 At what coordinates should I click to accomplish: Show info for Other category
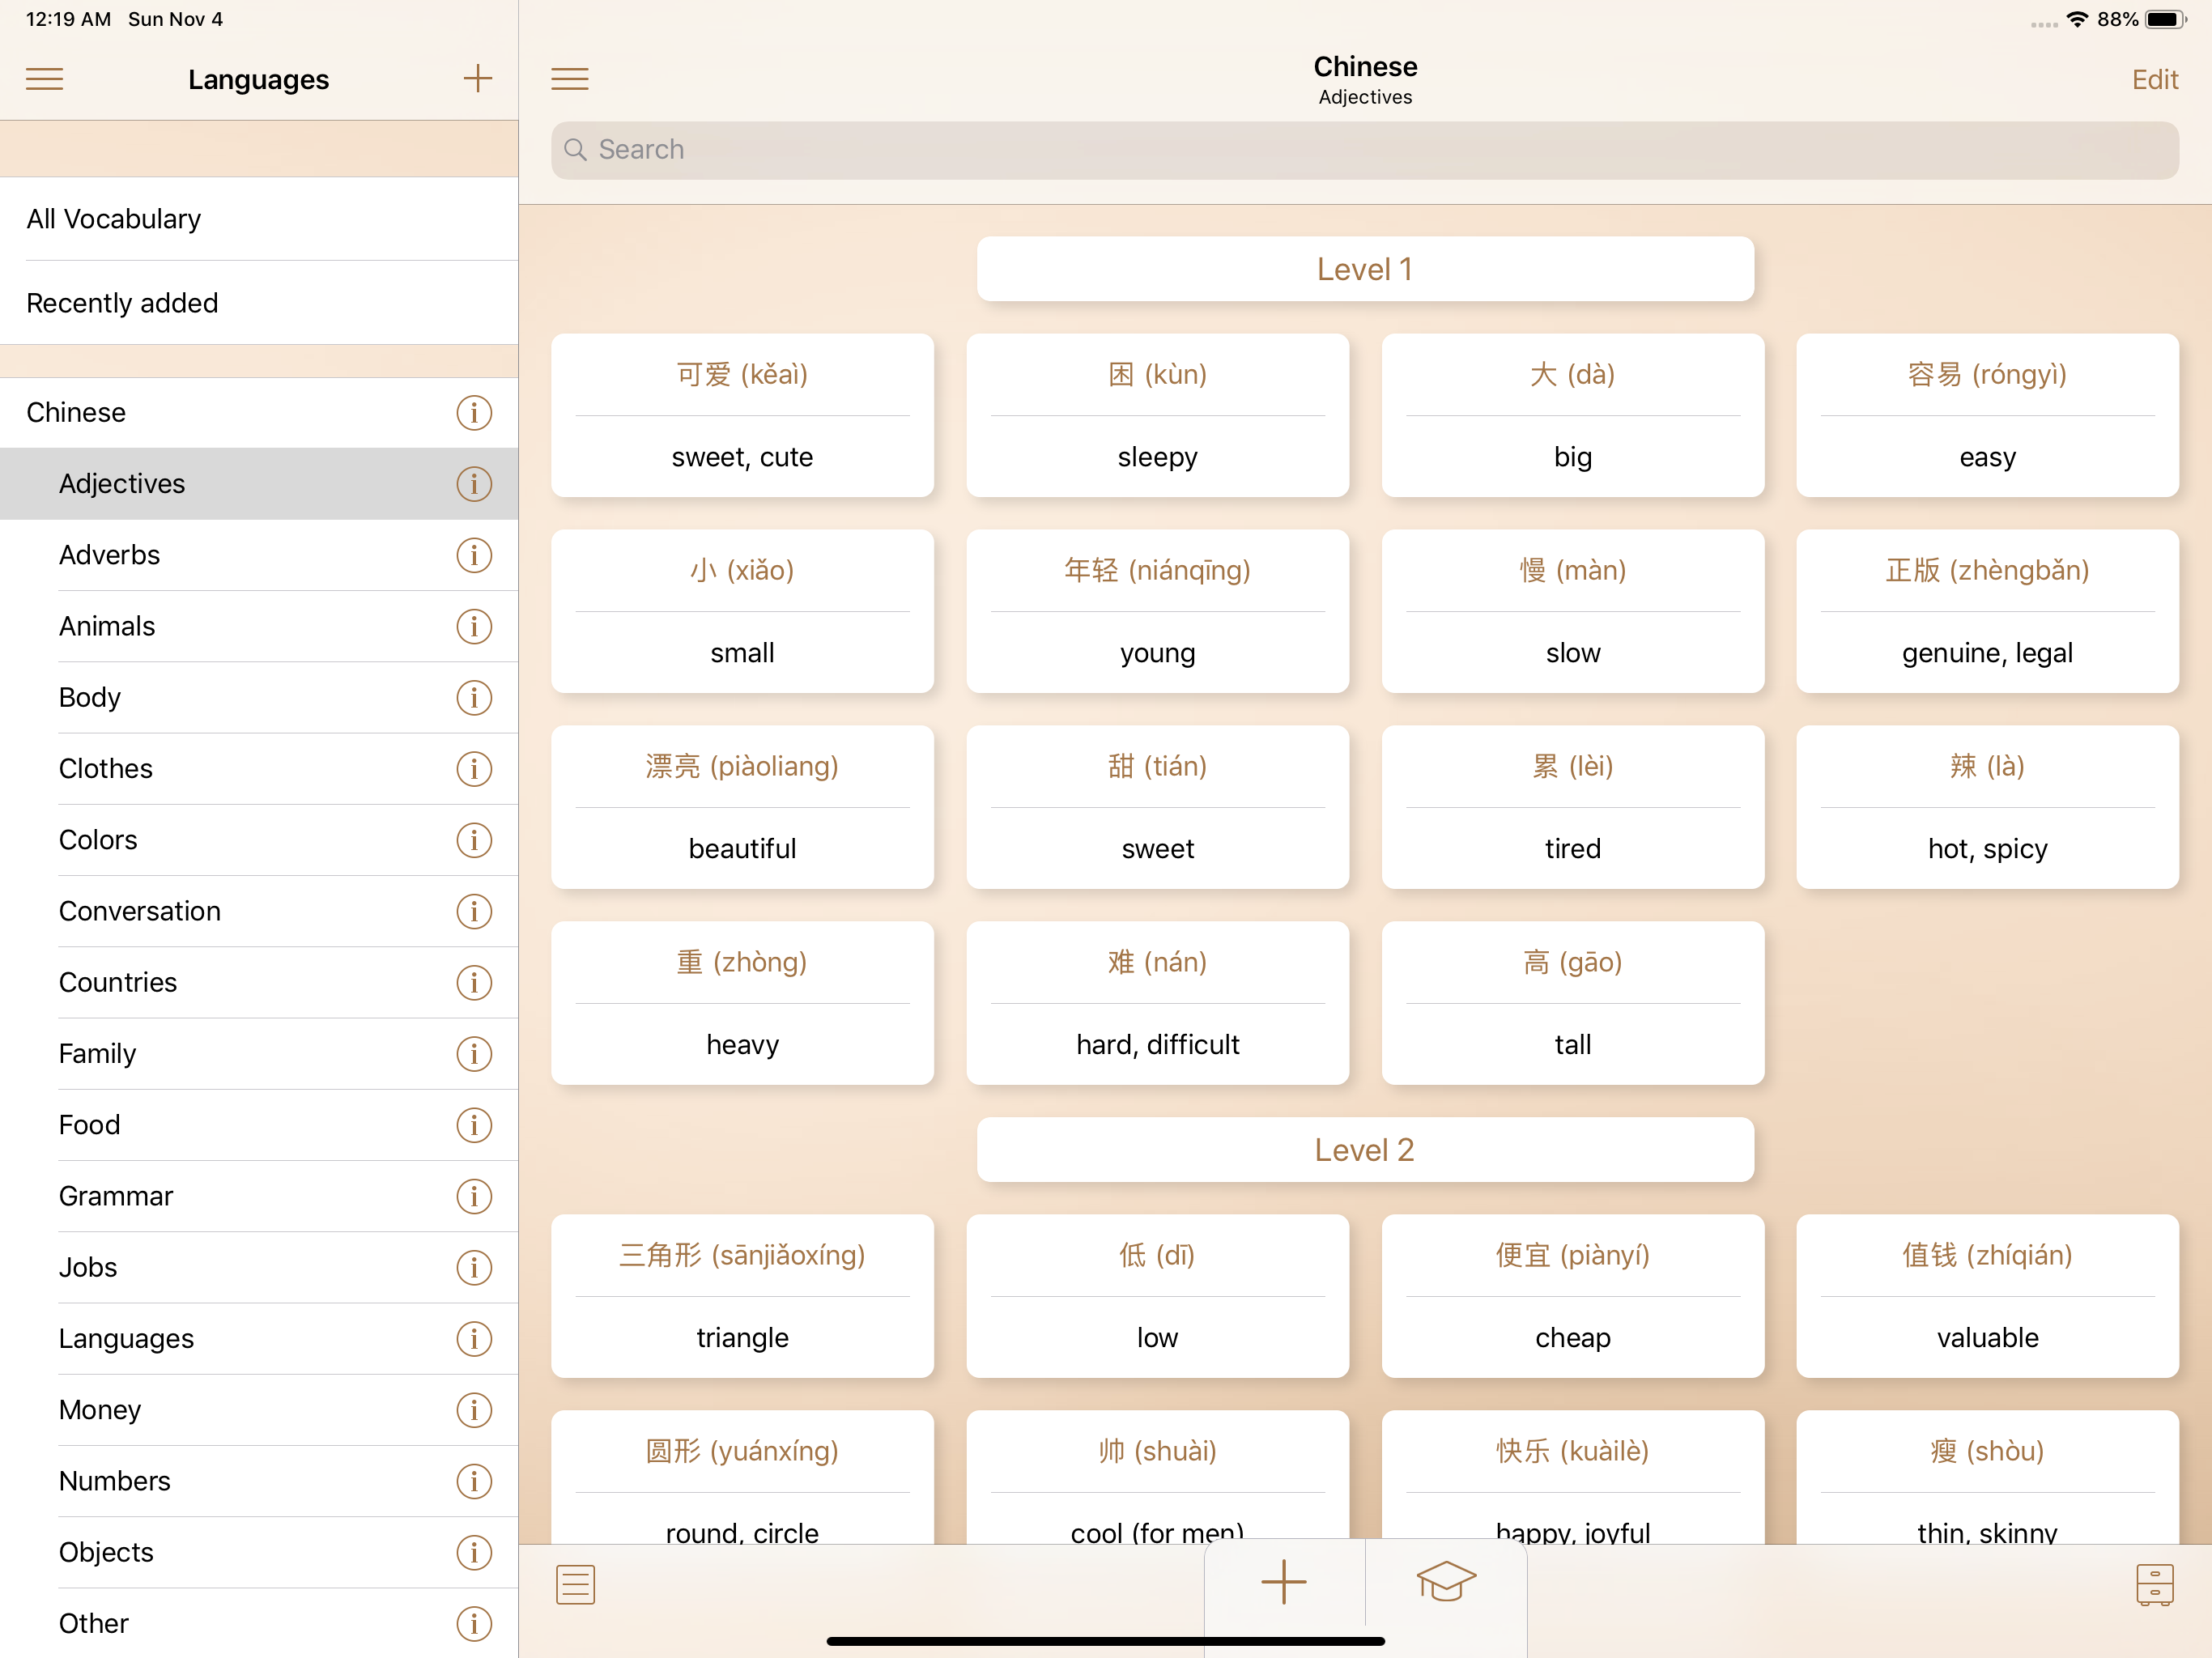point(474,1624)
